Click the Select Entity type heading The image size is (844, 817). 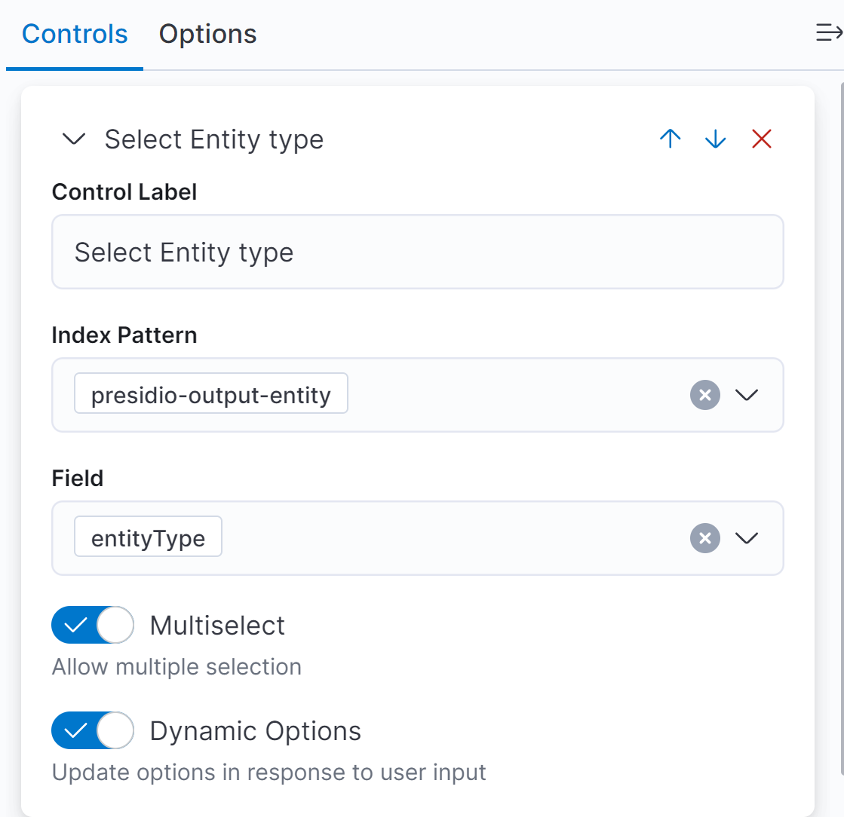tap(213, 139)
